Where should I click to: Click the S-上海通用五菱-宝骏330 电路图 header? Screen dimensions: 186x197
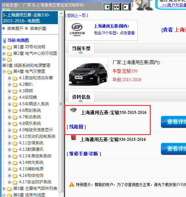coord(30,18)
